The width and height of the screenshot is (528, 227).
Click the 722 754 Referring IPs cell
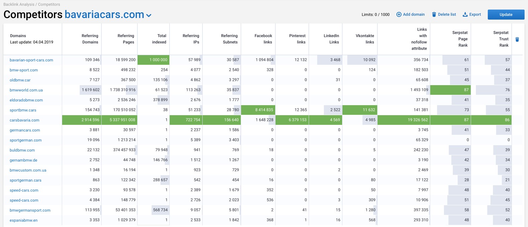[186, 120]
